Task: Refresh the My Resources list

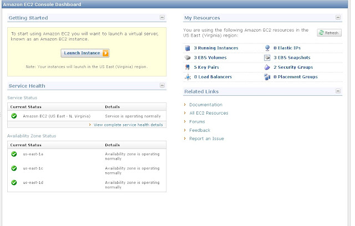Action: point(329,33)
